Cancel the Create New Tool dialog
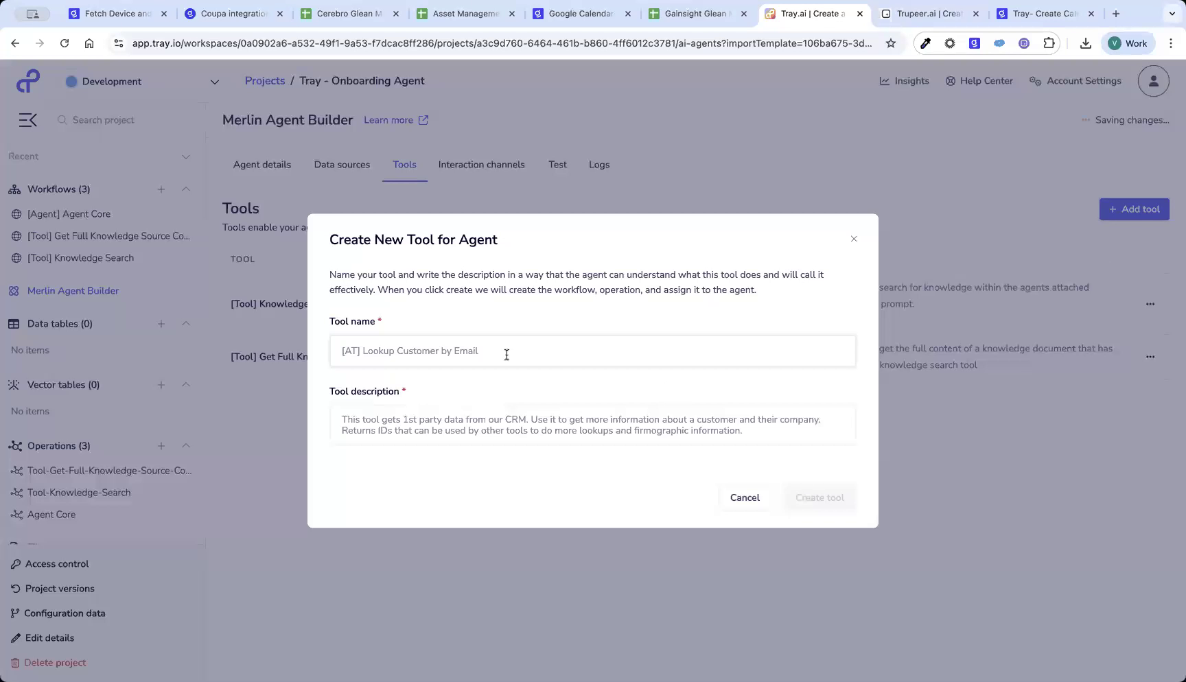Viewport: 1186px width, 682px height. click(x=745, y=497)
